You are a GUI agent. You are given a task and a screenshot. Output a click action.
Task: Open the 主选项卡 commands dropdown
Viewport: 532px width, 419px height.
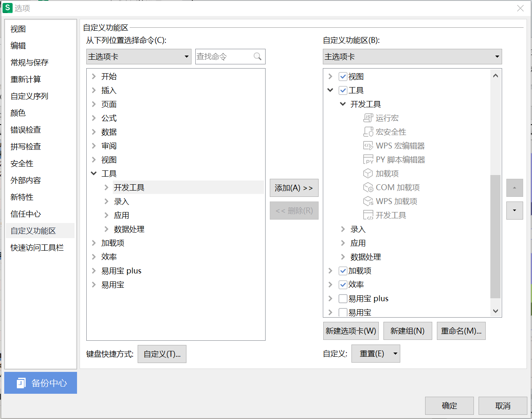(138, 56)
